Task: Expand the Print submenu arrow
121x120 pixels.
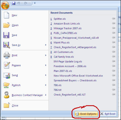Action: pos(46,55)
